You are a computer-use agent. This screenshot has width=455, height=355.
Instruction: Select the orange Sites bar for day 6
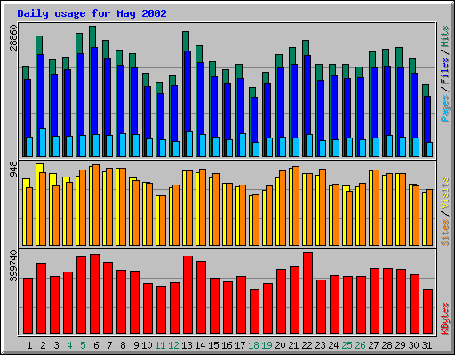pos(96,205)
